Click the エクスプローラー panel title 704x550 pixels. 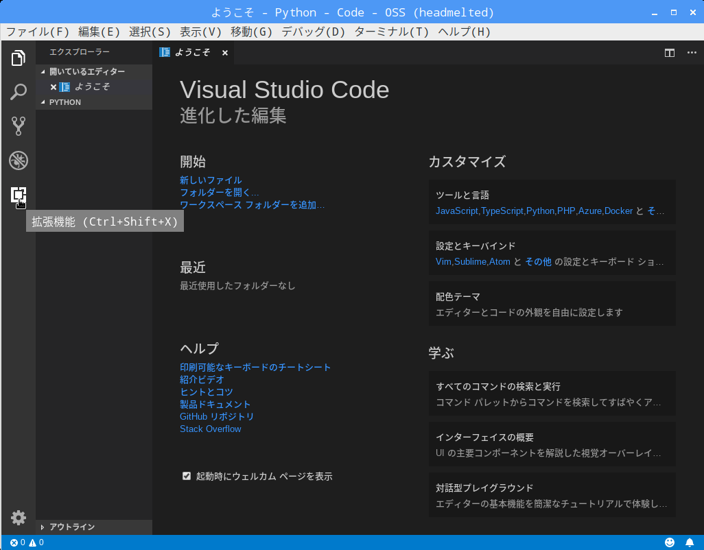[x=80, y=52]
